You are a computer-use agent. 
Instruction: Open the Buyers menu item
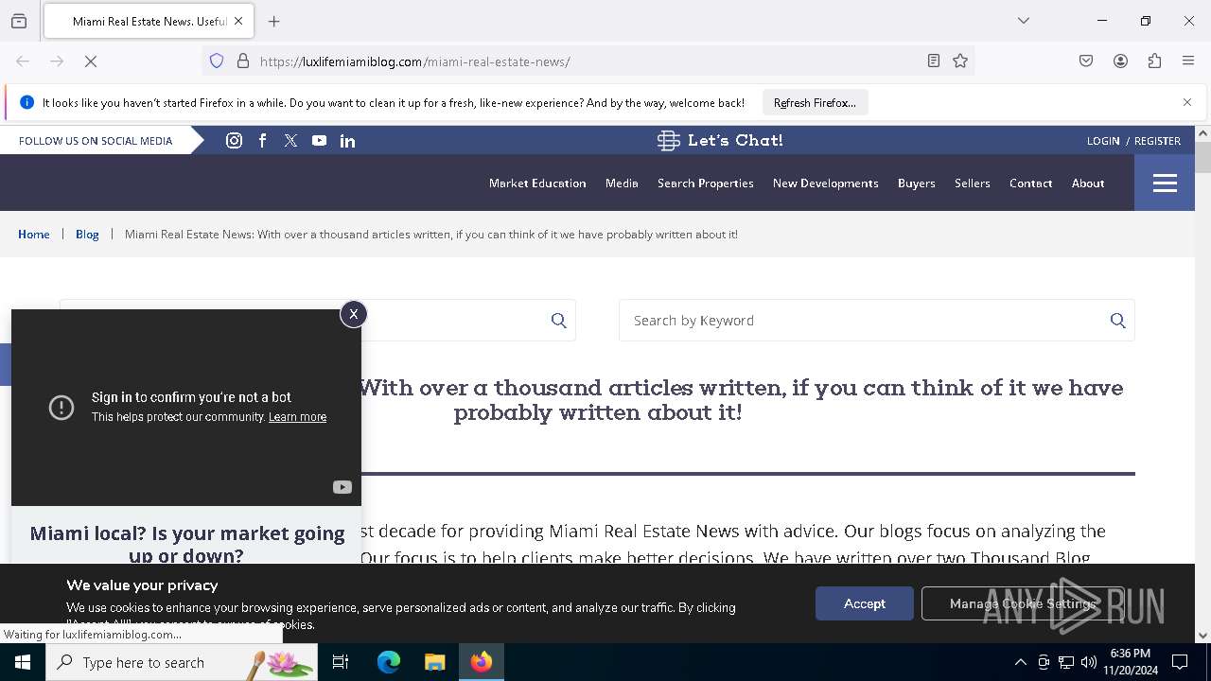(917, 183)
